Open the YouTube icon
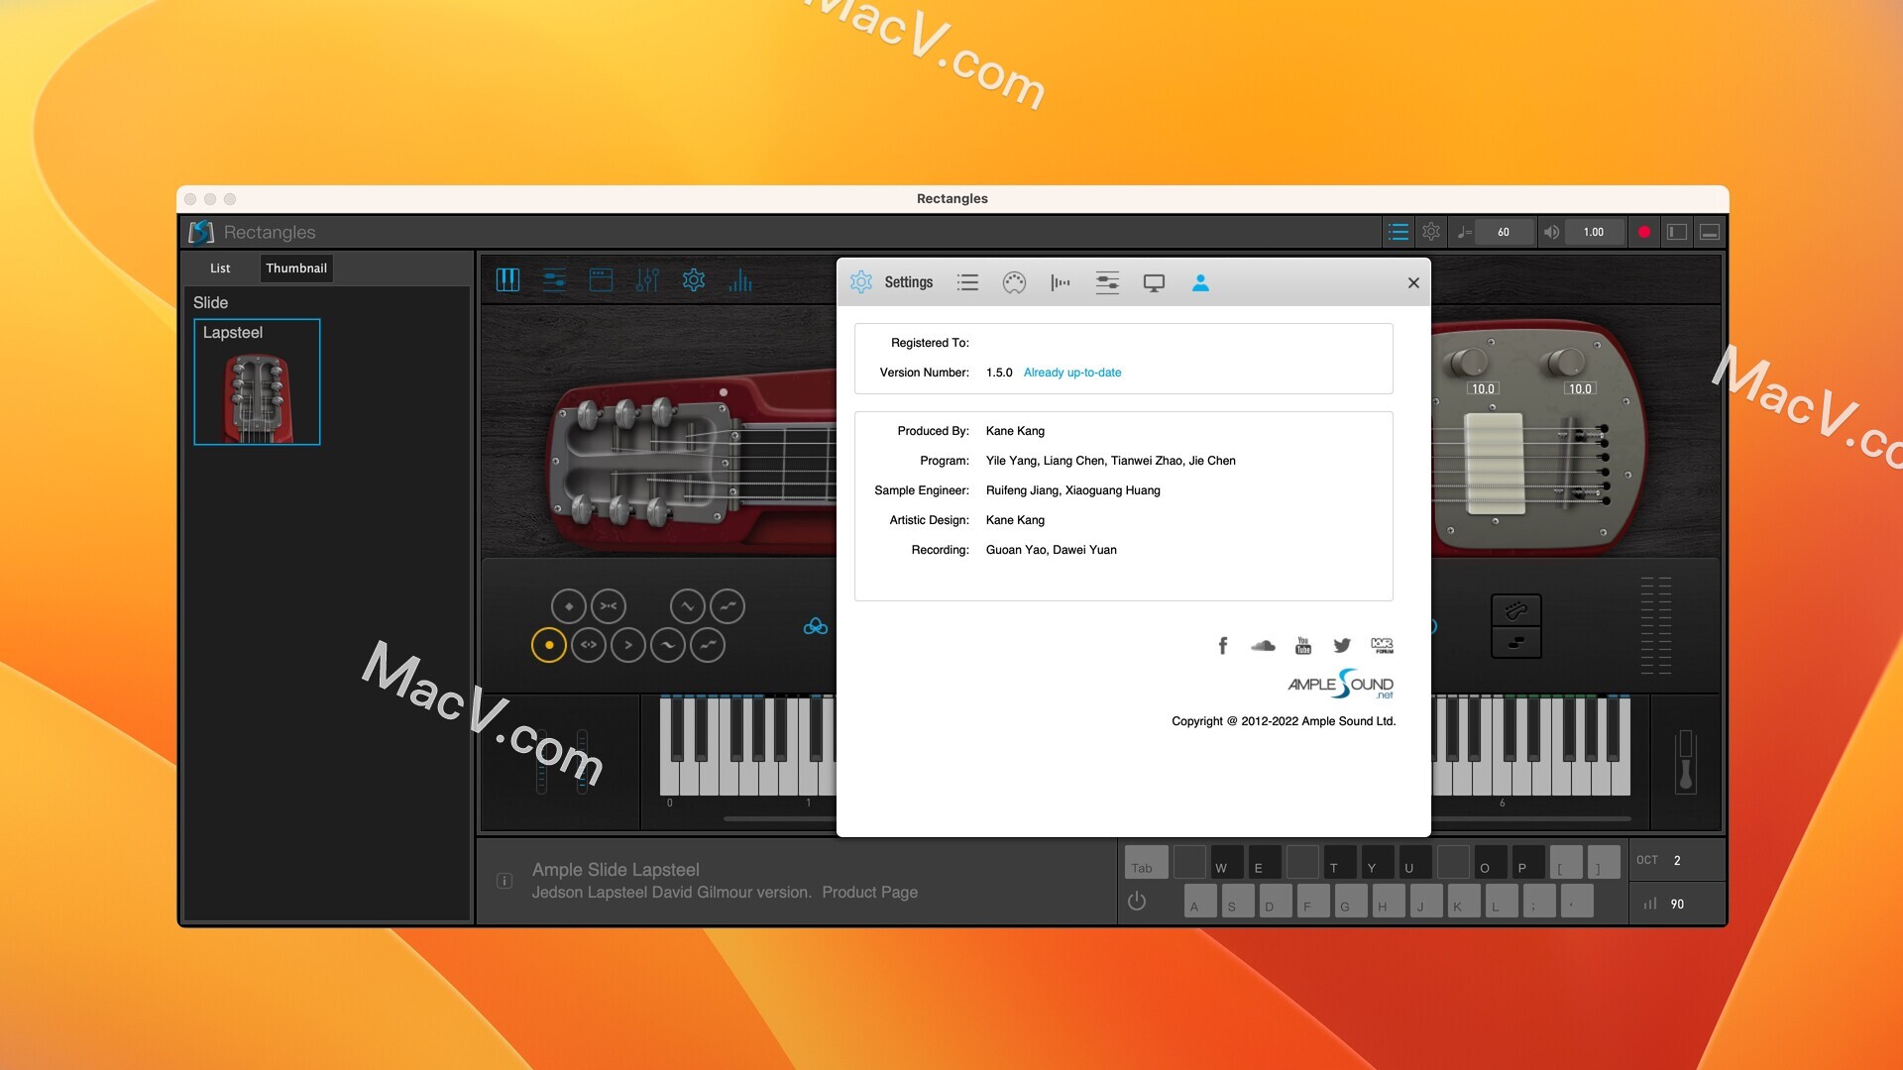This screenshot has width=1903, height=1070. tap(1303, 646)
